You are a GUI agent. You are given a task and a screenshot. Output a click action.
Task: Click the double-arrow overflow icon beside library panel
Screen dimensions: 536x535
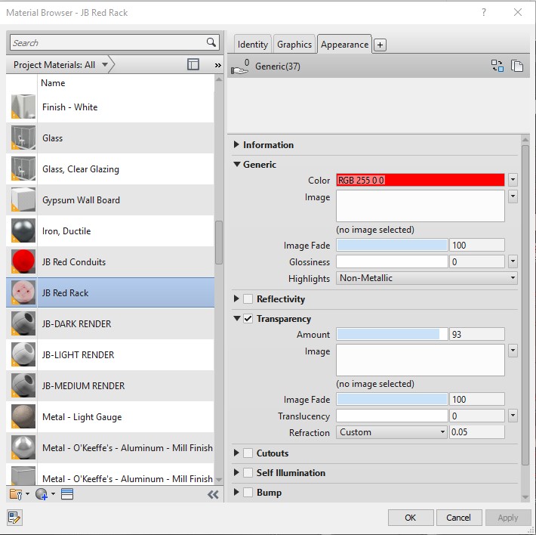pyautogui.click(x=217, y=65)
